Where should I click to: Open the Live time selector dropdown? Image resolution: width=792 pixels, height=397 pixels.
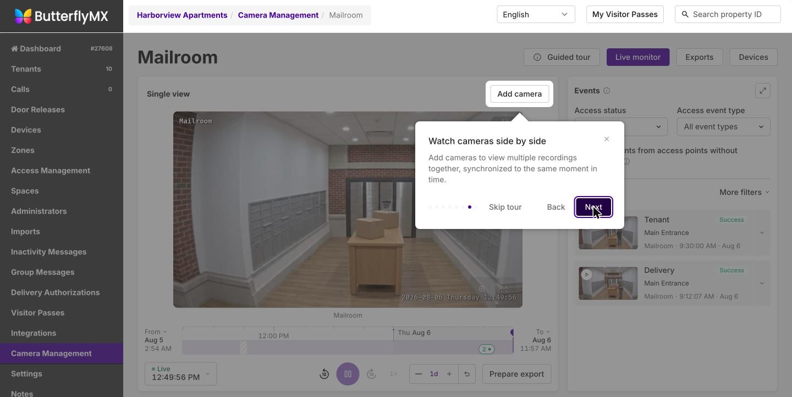pyautogui.click(x=181, y=374)
